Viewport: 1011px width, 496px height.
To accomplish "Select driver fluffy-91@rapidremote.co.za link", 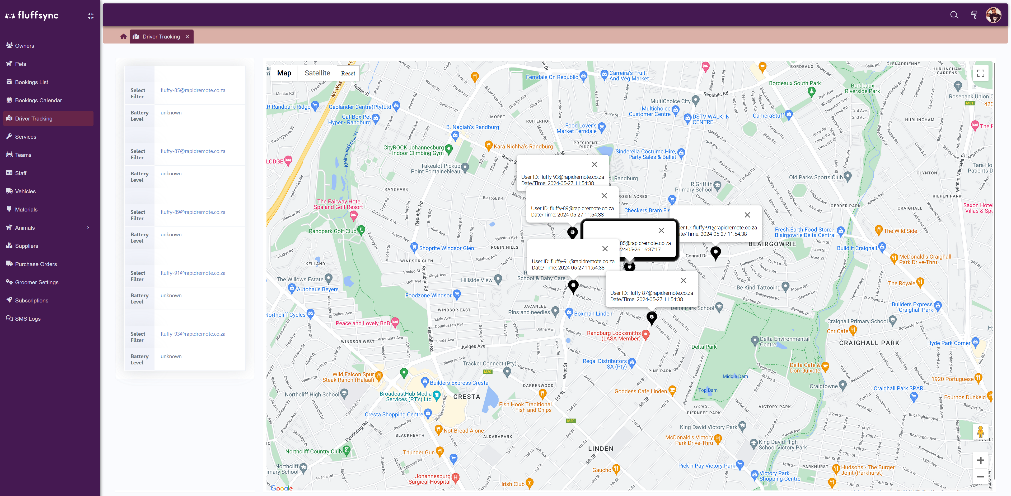I will tap(193, 273).
